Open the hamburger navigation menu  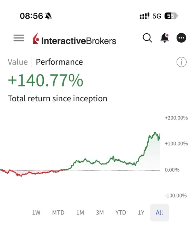[19, 38]
